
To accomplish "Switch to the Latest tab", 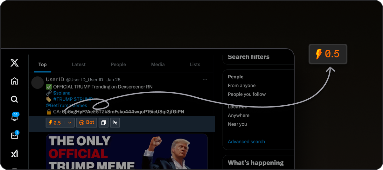I will tap(79, 64).
